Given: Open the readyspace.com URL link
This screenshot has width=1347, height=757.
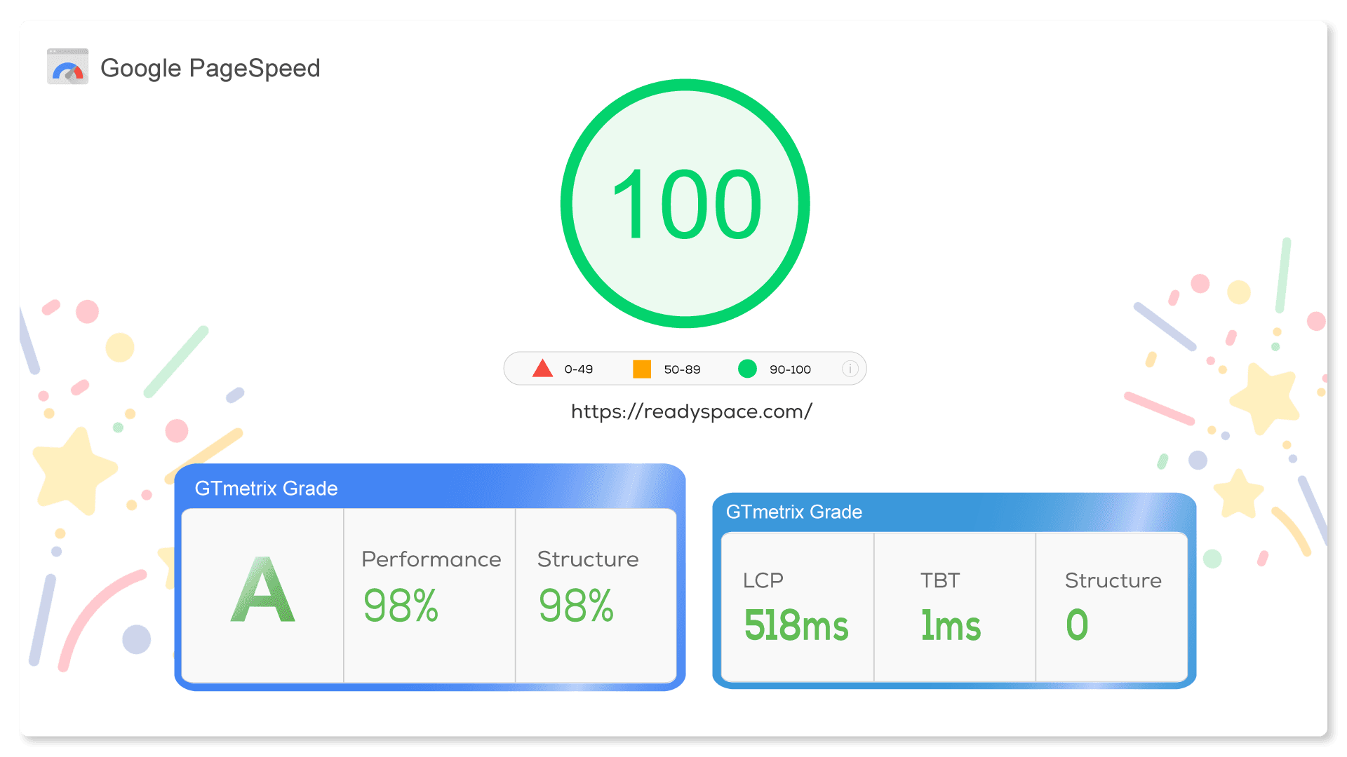Looking at the screenshot, I should coord(691,411).
